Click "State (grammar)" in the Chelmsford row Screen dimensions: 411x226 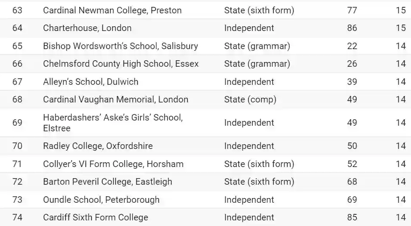point(257,64)
